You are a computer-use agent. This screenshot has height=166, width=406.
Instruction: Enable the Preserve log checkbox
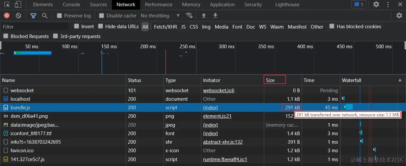pos(60,16)
